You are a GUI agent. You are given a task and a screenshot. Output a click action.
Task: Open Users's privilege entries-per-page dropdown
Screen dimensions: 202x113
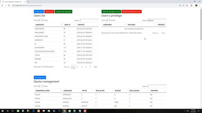pos(108,20)
